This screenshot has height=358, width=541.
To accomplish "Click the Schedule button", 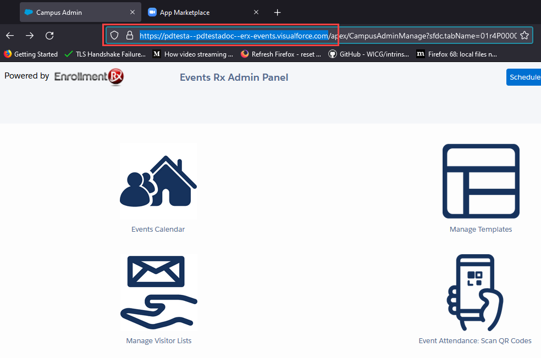I will click(x=524, y=77).
